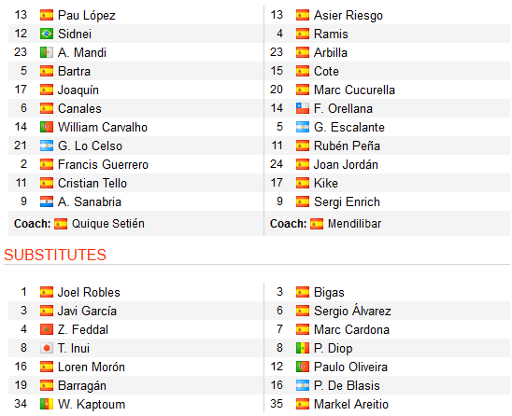The height and width of the screenshot is (416, 512).
Task: Click the Brazil flag next to Sidnei
Action: pos(47,34)
